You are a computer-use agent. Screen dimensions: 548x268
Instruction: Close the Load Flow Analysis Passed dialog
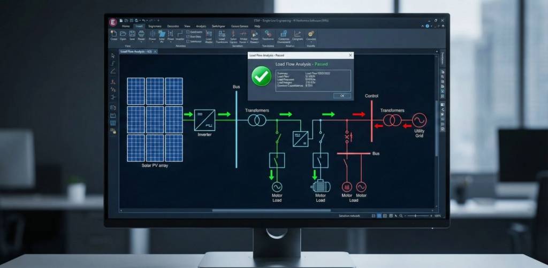pos(350,55)
